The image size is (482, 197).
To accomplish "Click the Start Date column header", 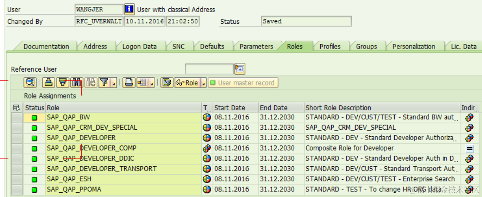I will 236,108.
